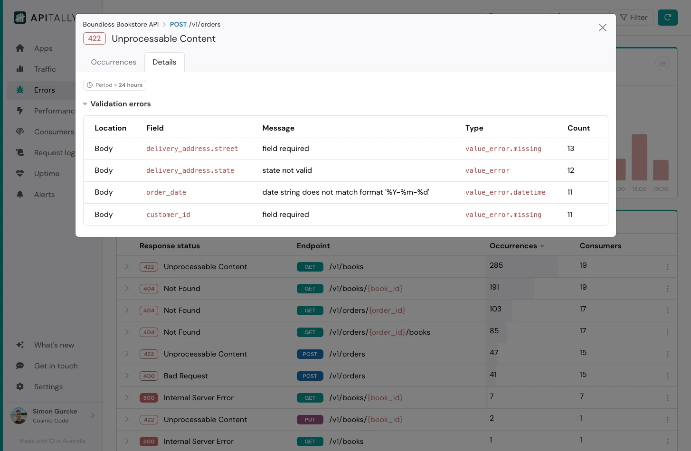Open row menu for GET /v1/books 422
691x451 pixels.
pos(668,267)
